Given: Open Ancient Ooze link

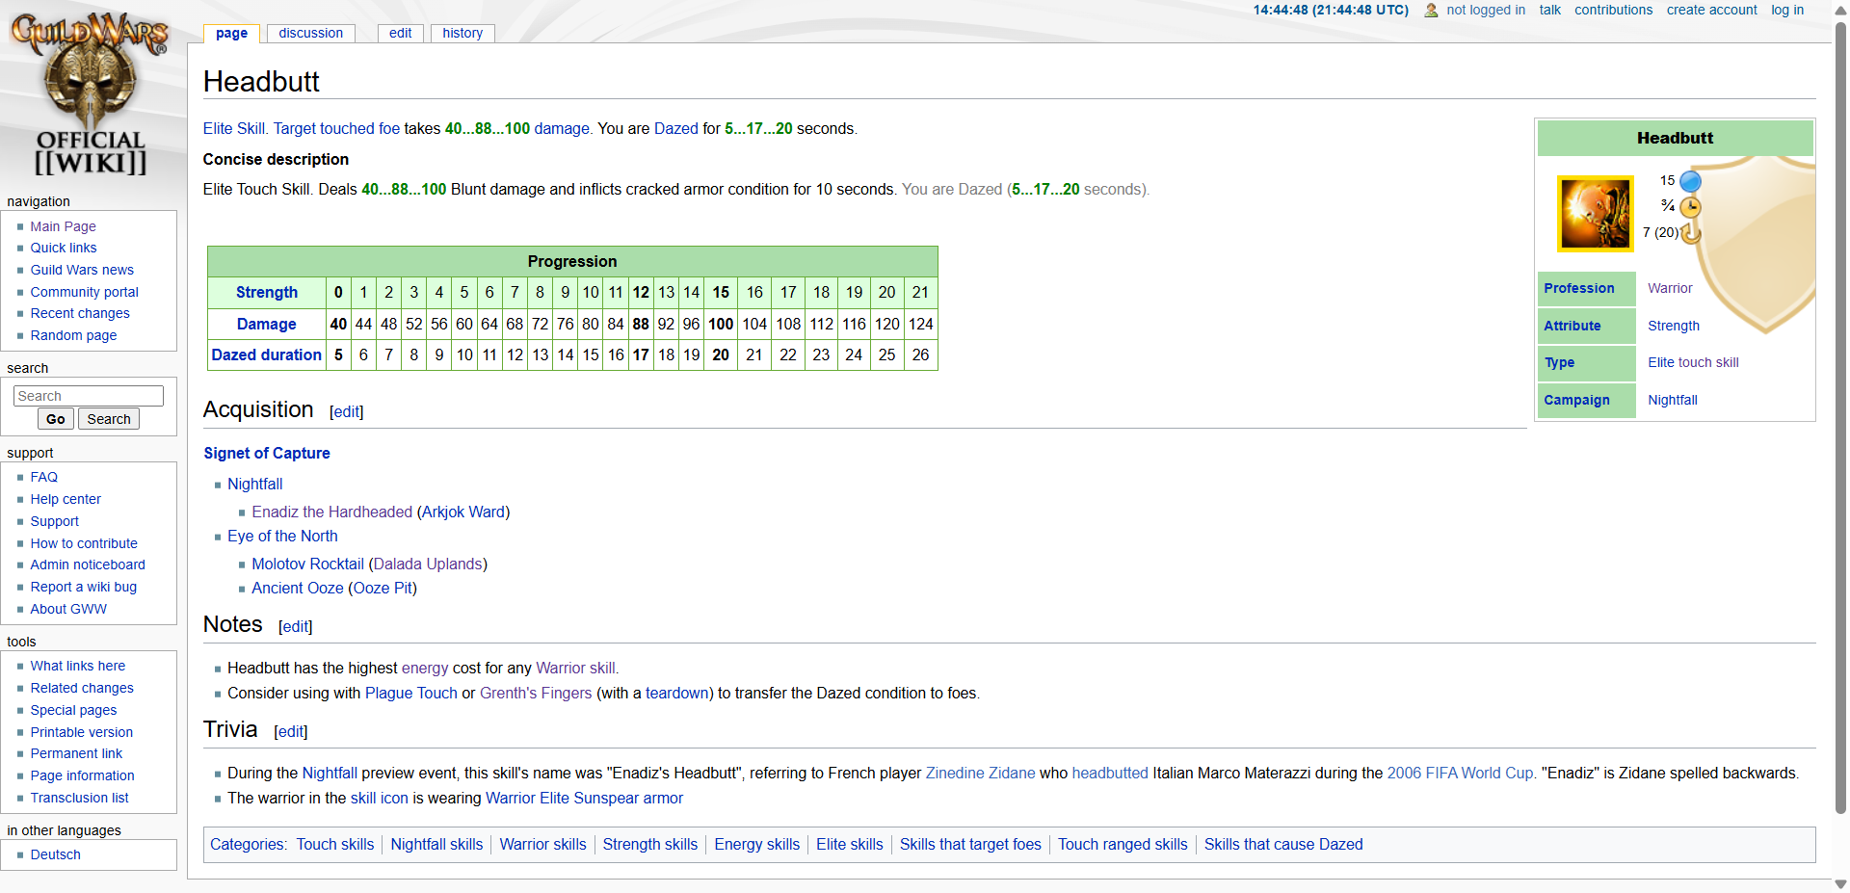Looking at the screenshot, I should pos(297,588).
